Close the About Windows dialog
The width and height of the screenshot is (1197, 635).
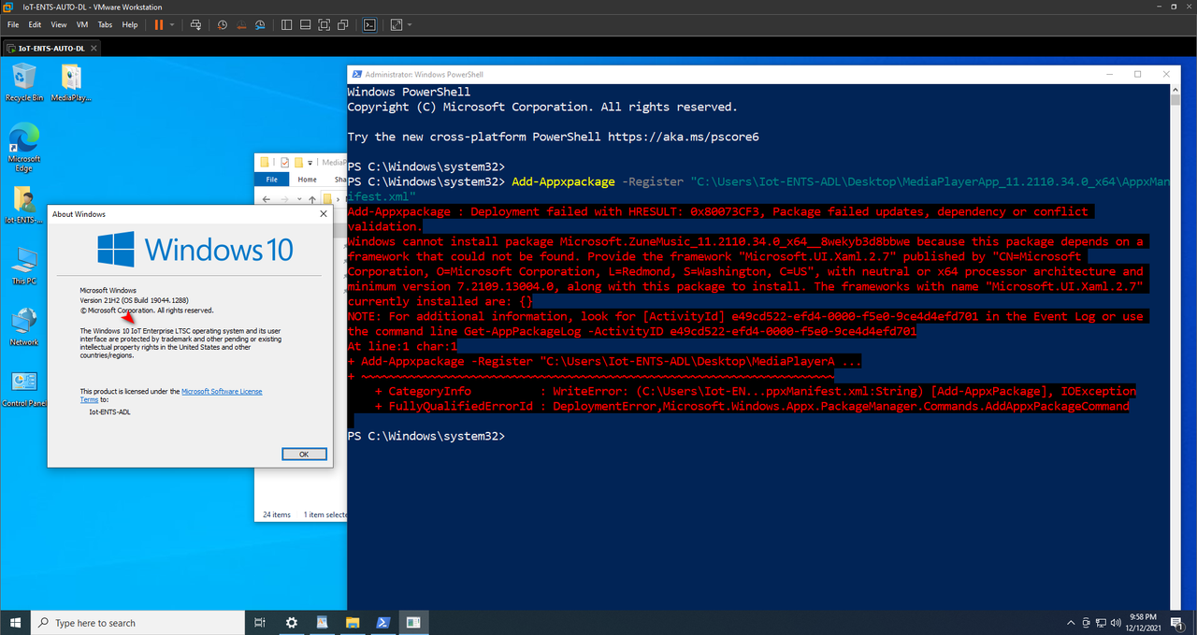323,214
